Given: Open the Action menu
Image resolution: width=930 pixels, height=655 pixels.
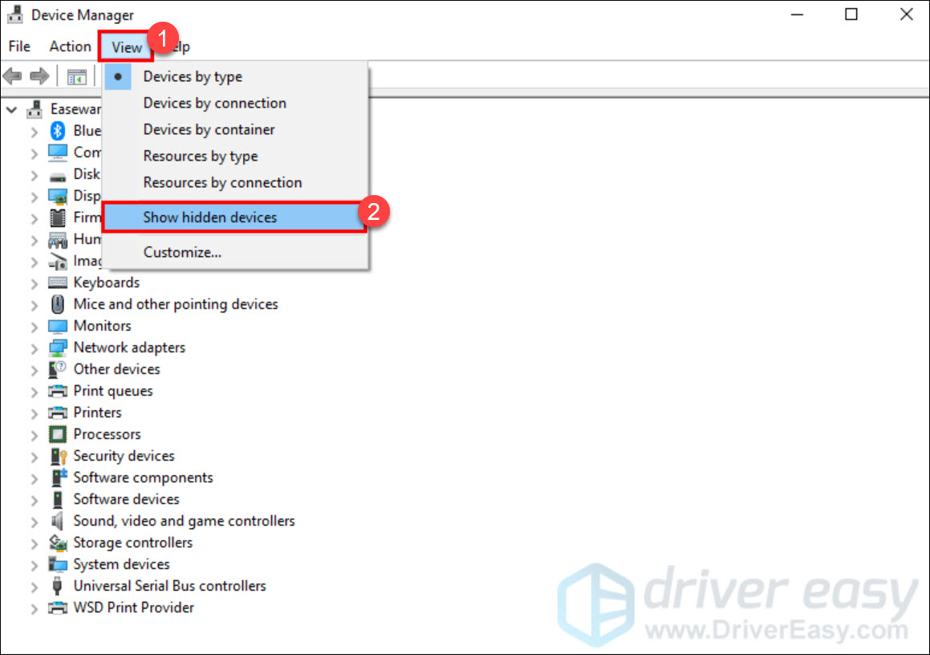Looking at the screenshot, I should (x=70, y=46).
